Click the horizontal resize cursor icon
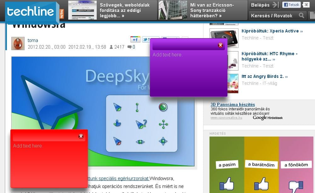This screenshot has height=193, width=315. 140,142
